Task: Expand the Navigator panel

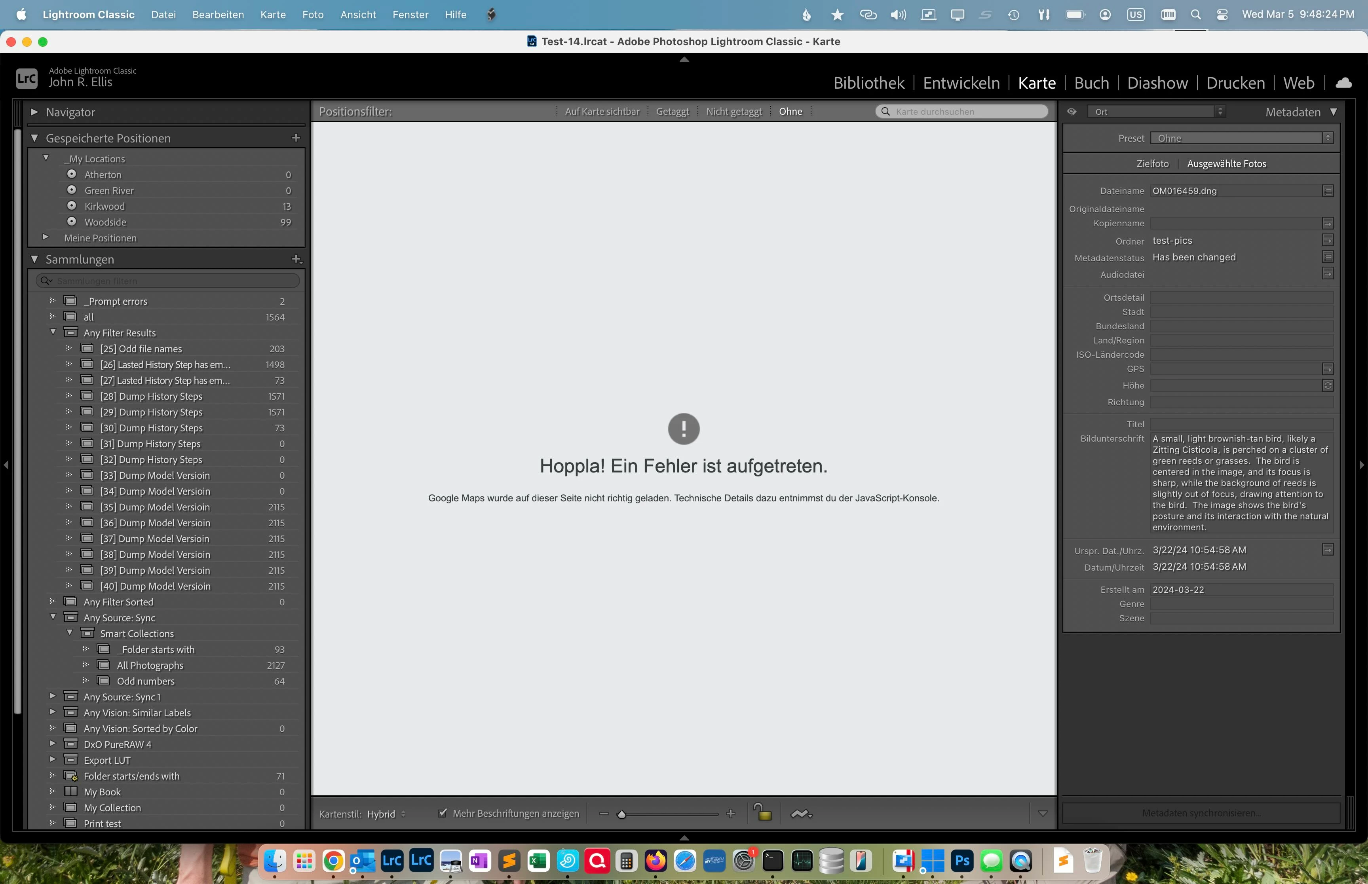Action: [x=34, y=112]
